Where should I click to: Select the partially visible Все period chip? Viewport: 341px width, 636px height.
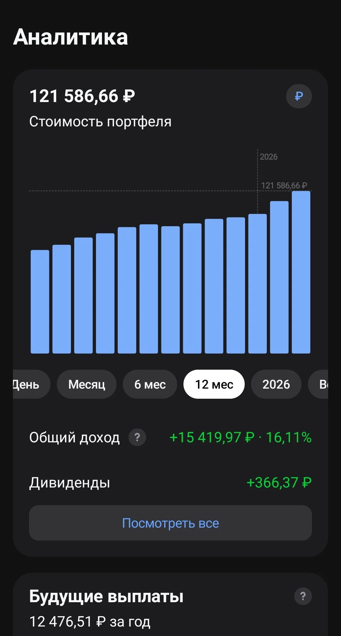pos(318,384)
